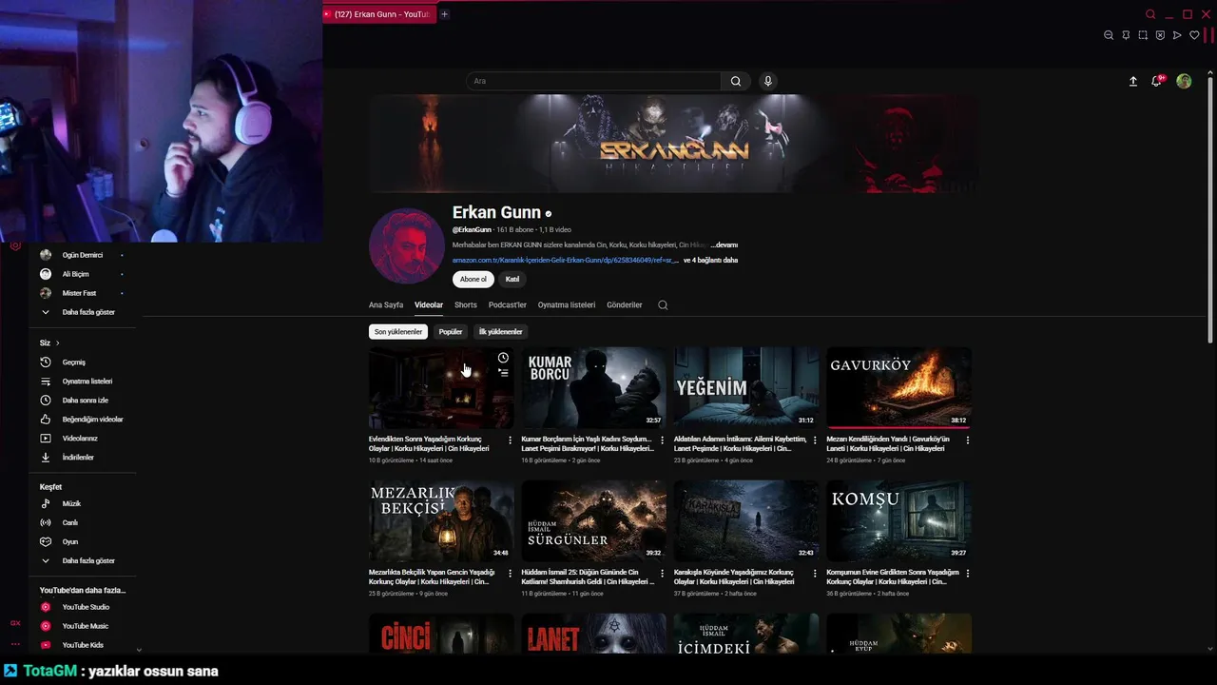Open the amazon.com.tr channel link
The height and width of the screenshot is (685, 1217).
point(566,260)
